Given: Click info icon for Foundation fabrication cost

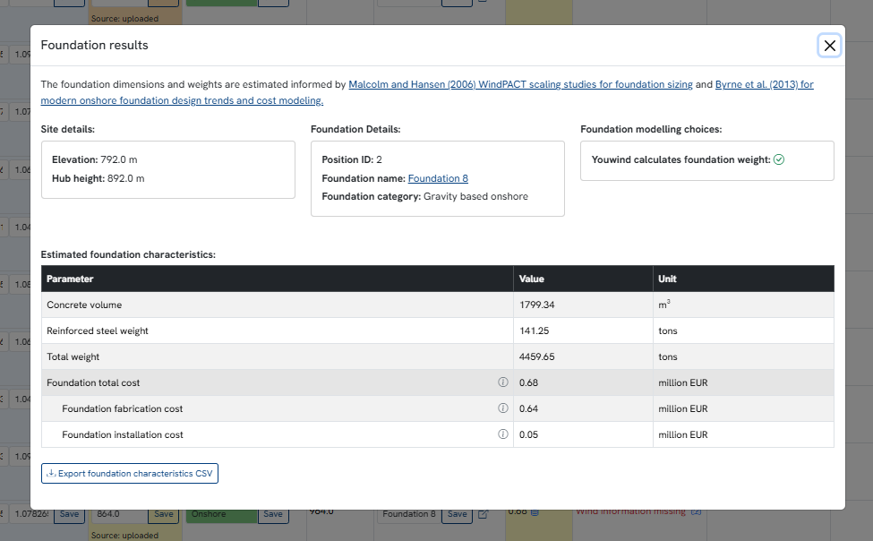Looking at the screenshot, I should pyautogui.click(x=502, y=408).
